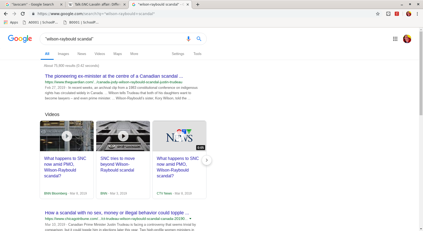Reload the current page
The image size is (423, 231).
click(x=23, y=14)
